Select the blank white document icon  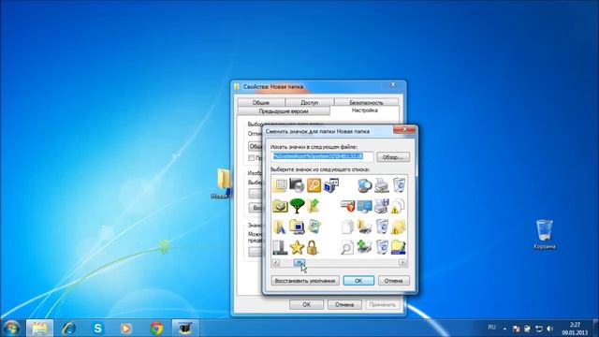click(x=347, y=227)
